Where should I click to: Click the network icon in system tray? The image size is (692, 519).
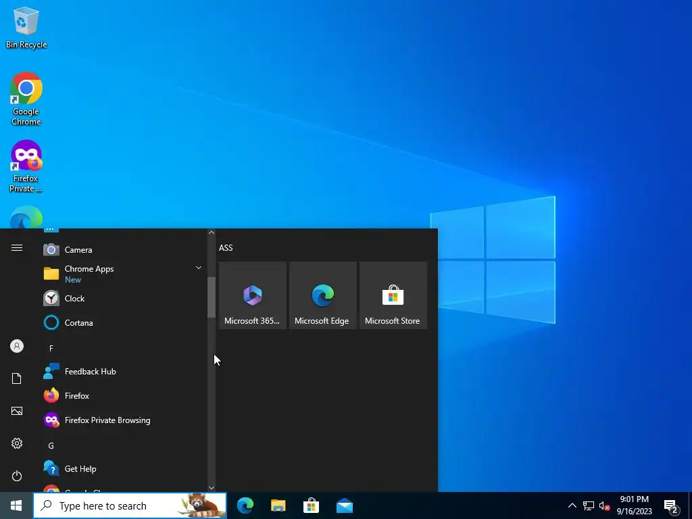589,505
